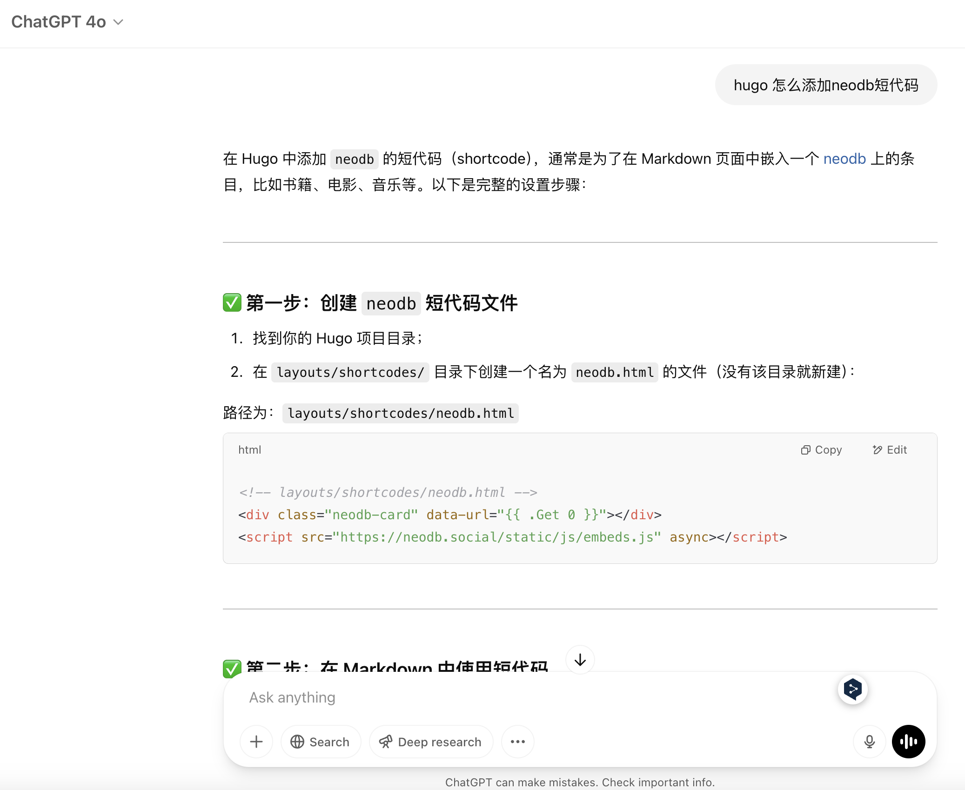Open the neodb hyperlink

coord(844,159)
